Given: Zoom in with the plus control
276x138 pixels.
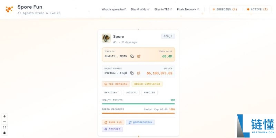Looking at the screenshot, I should [x=4, y=116].
